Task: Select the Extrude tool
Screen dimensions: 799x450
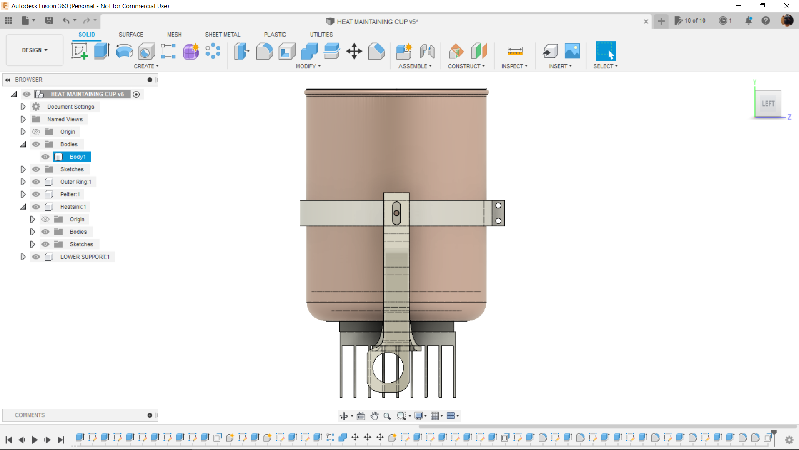Action: coord(102,51)
